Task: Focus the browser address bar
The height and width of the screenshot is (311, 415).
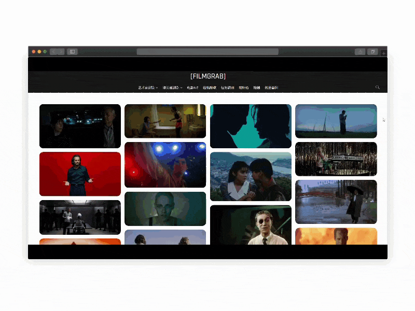Action: tap(208, 51)
